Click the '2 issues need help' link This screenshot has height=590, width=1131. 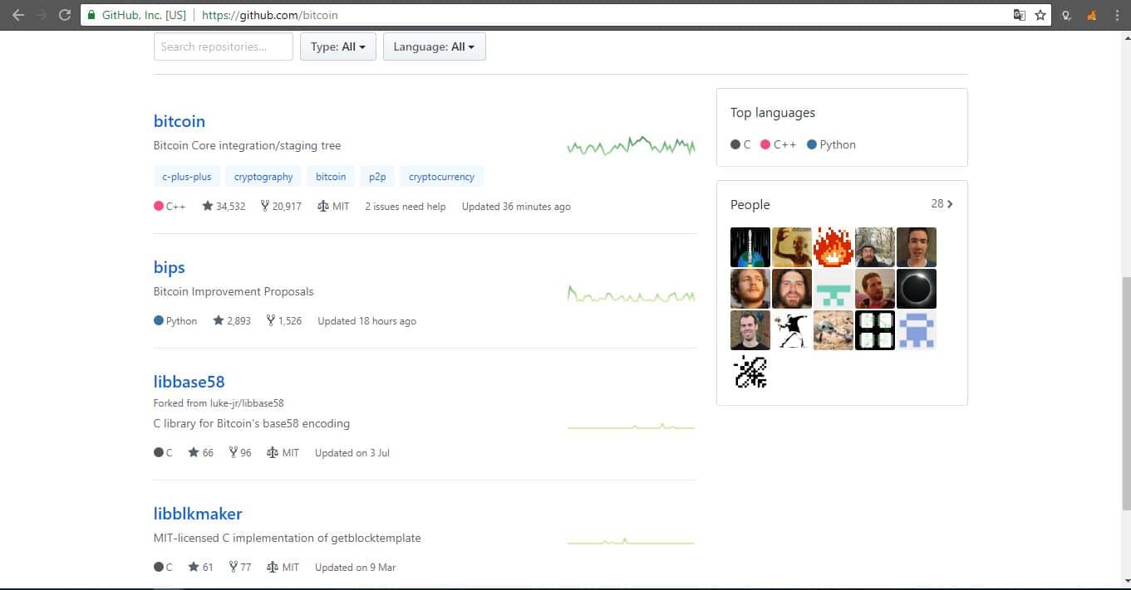pos(405,207)
